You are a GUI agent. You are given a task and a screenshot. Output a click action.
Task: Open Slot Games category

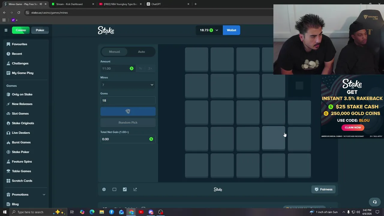click(x=26, y=113)
